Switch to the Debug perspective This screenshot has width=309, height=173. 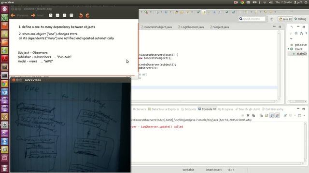[x=300, y=19]
